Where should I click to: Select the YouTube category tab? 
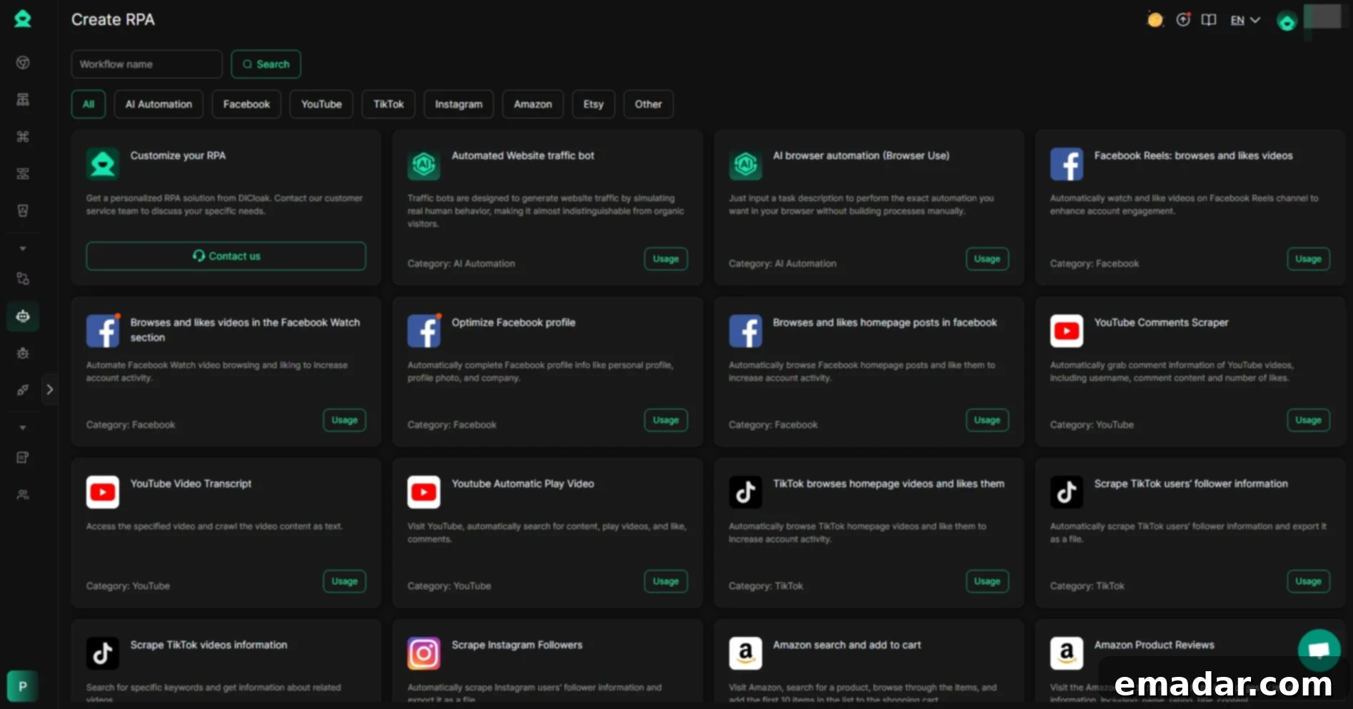tap(321, 104)
